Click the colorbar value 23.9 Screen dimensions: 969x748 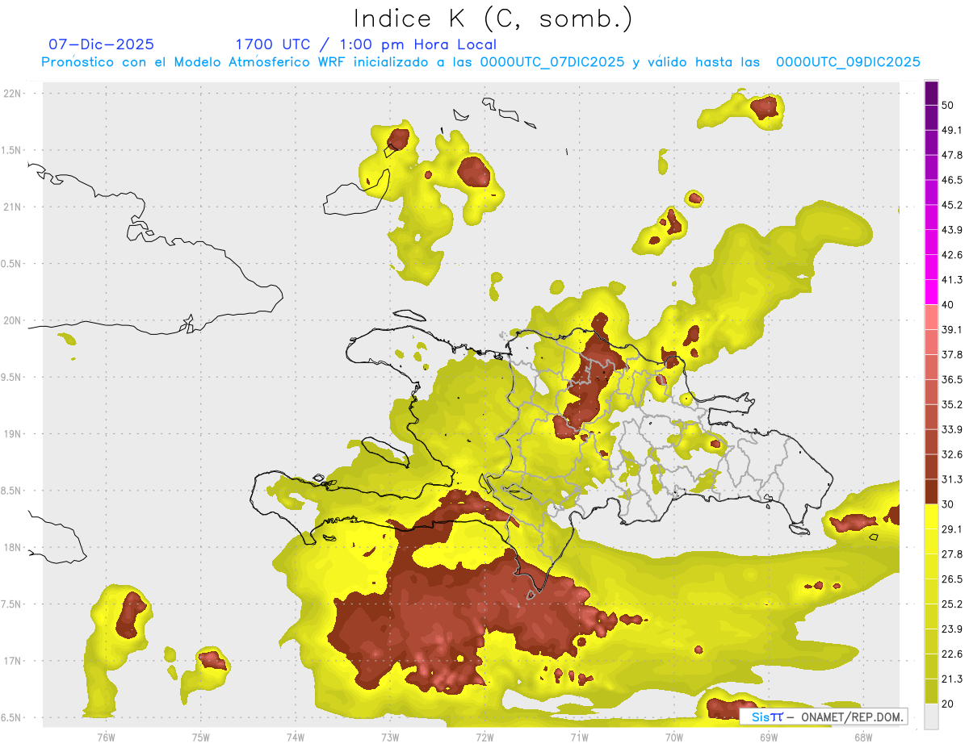[952, 629]
